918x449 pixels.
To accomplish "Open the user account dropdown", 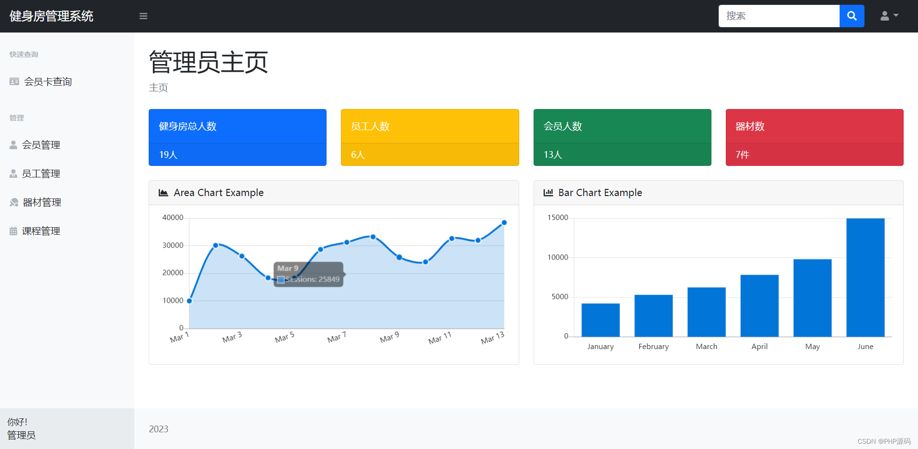I will 889,16.
